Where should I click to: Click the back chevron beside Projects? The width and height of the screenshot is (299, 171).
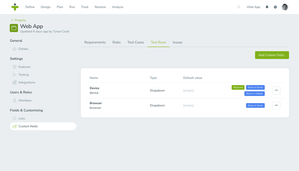click(12, 20)
